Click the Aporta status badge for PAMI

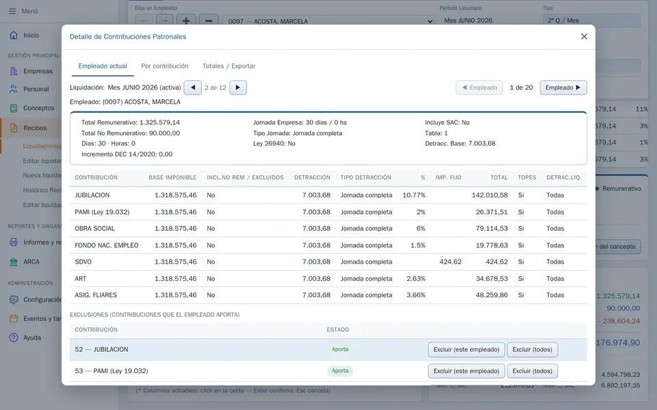pyautogui.click(x=340, y=370)
